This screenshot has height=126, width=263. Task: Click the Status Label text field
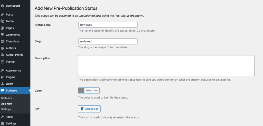(108, 25)
